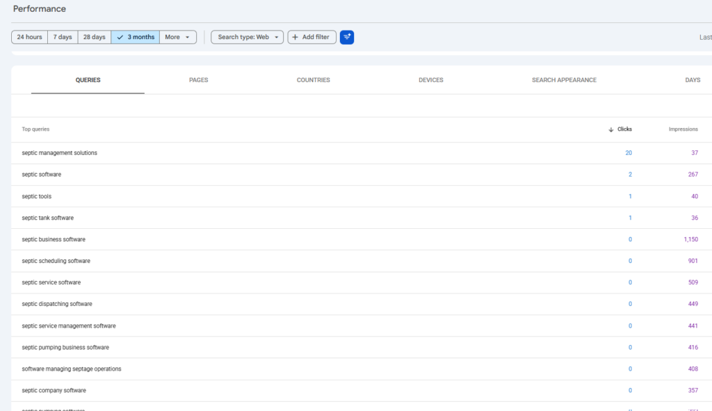Click the 37 impressions value

pos(695,153)
